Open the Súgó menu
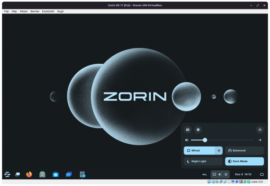 pyautogui.click(x=60, y=11)
